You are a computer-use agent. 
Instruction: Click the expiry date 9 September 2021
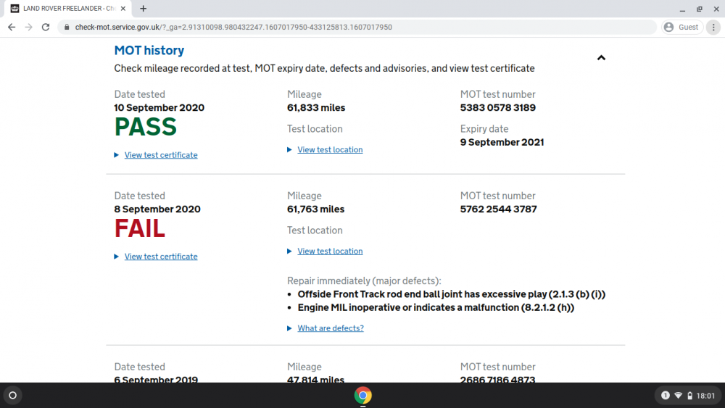[x=502, y=142]
